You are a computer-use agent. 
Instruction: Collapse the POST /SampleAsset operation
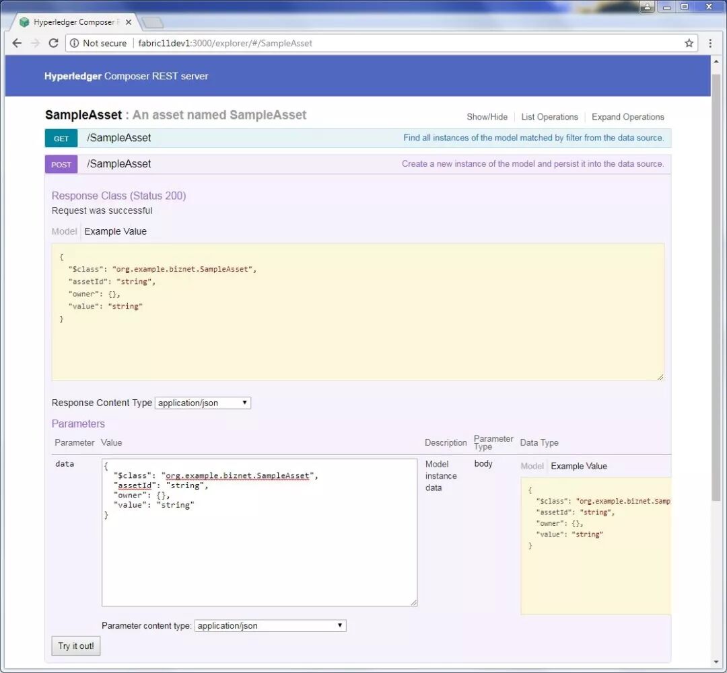119,164
